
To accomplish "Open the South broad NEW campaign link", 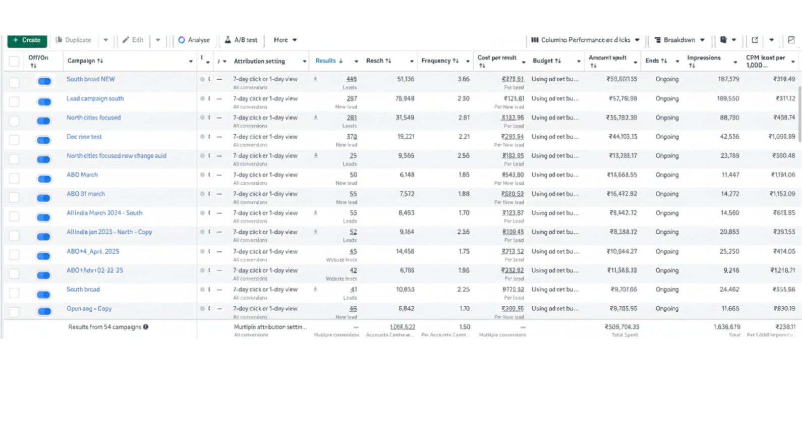I will coord(91,79).
